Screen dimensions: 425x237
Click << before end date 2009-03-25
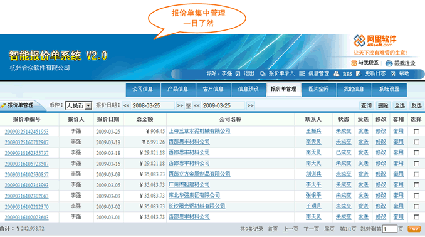pos(197,105)
